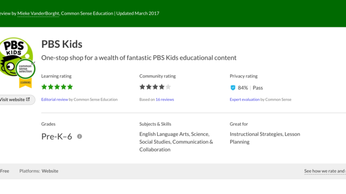Open the Expert evaluation link

tap(245, 99)
